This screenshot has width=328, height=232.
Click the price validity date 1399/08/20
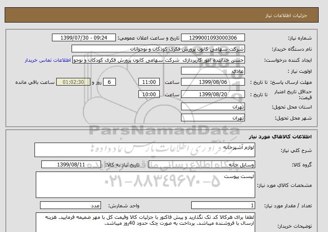(x=213, y=94)
